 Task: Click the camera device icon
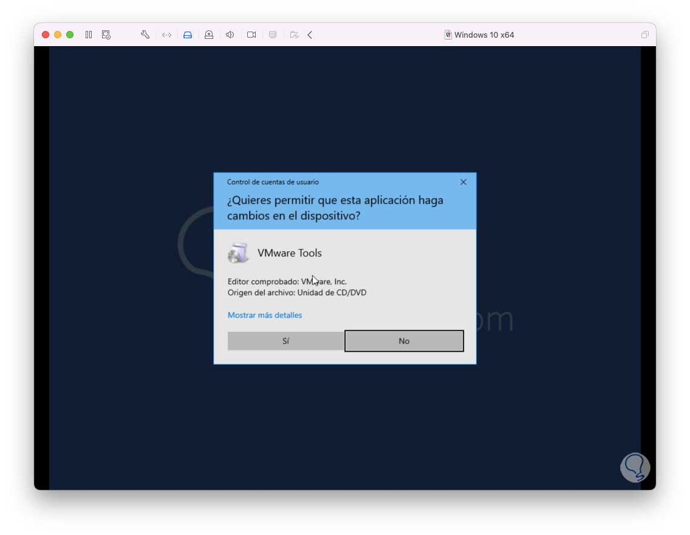[x=251, y=35]
